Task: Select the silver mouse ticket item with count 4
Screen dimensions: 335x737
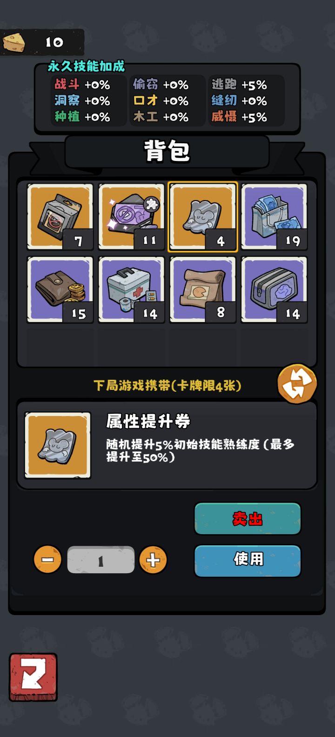Action: click(203, 216)
